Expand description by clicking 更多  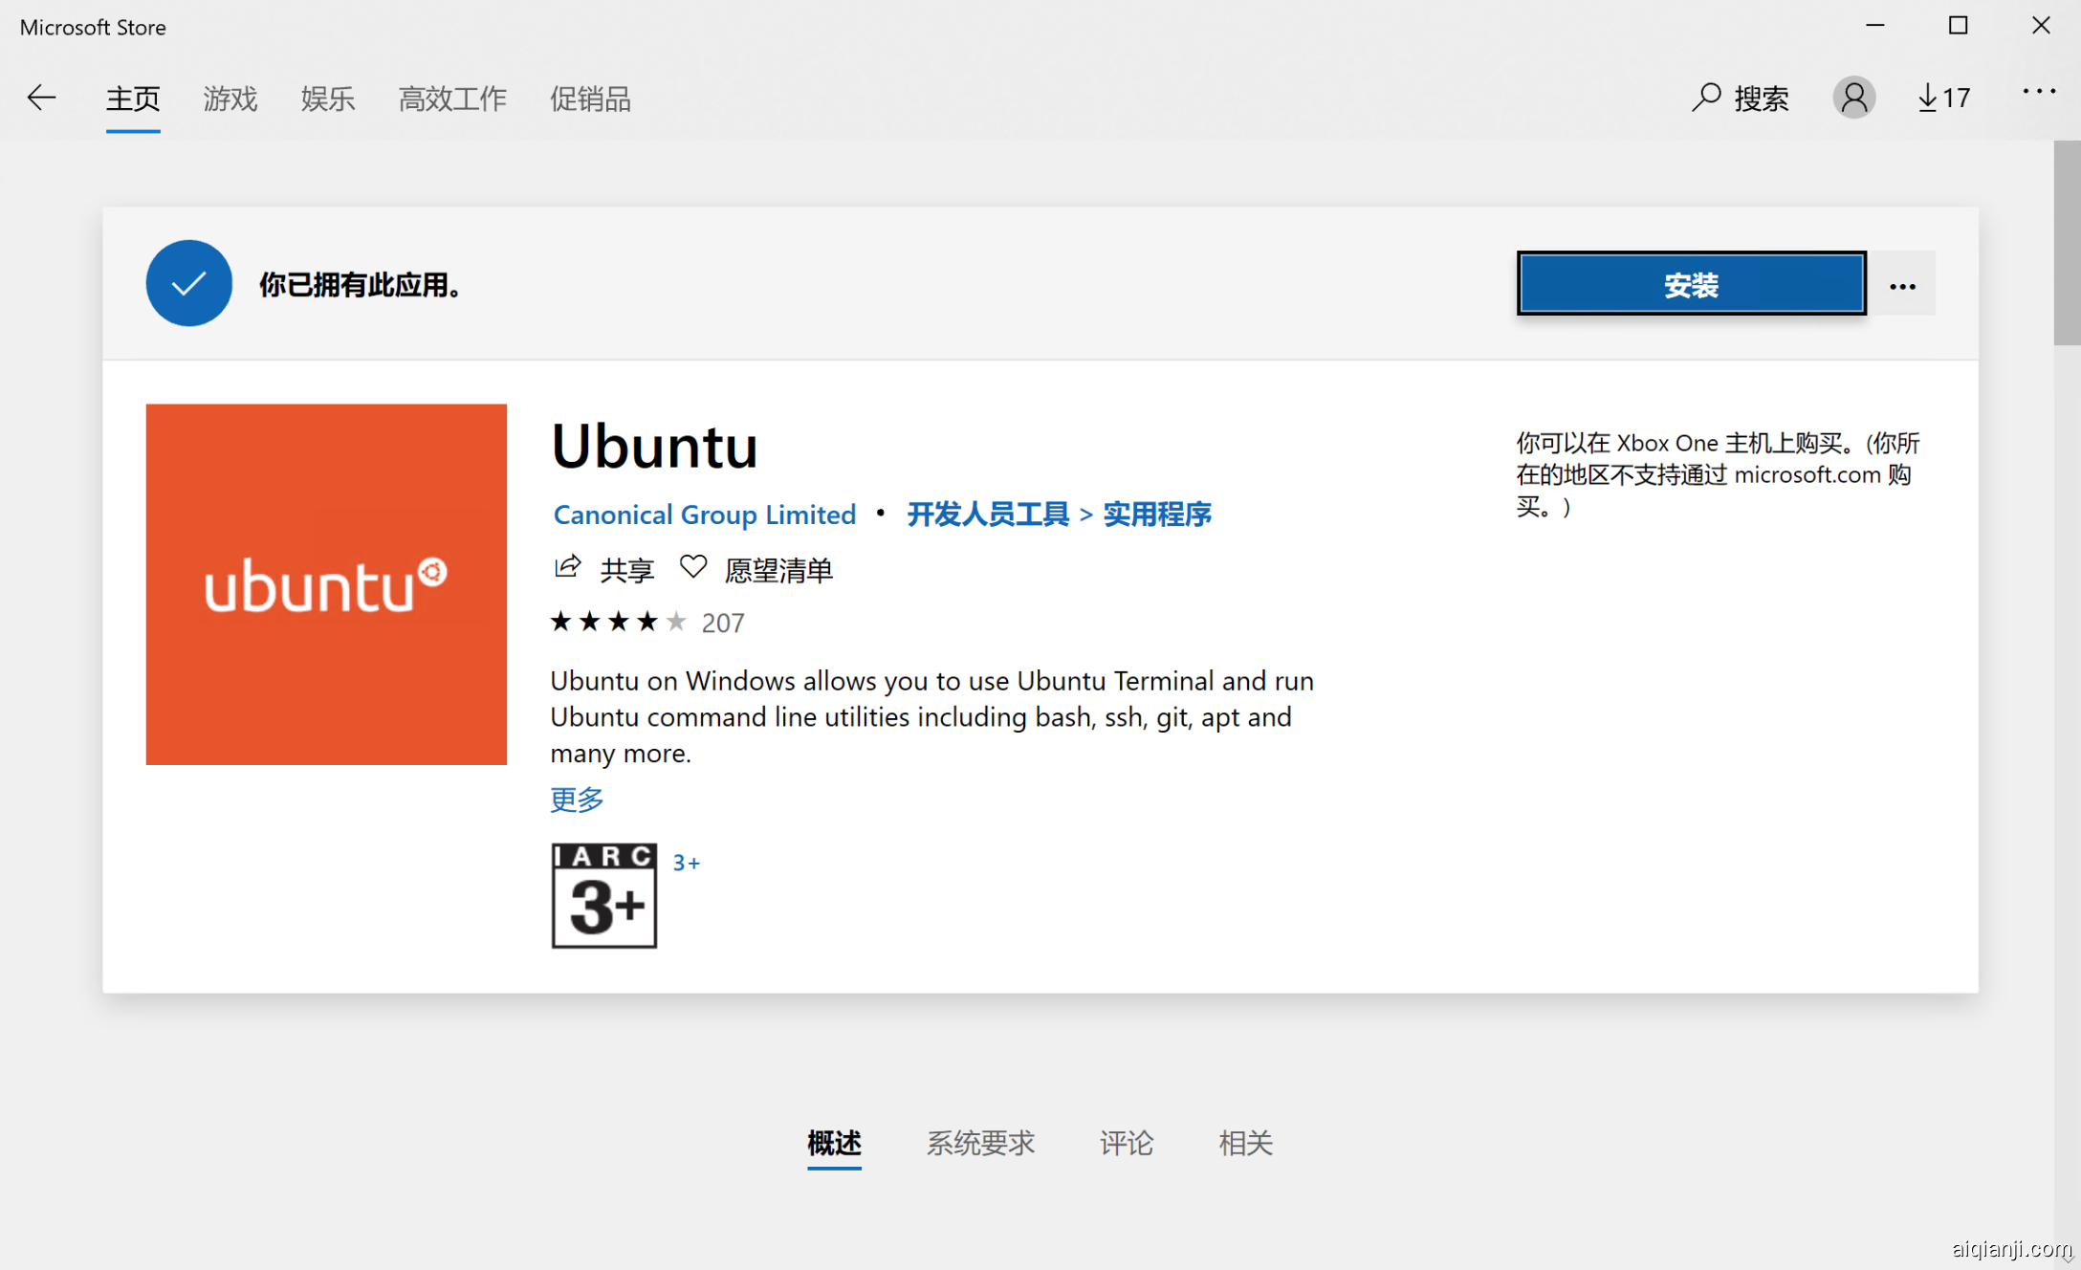coord(576,800)
